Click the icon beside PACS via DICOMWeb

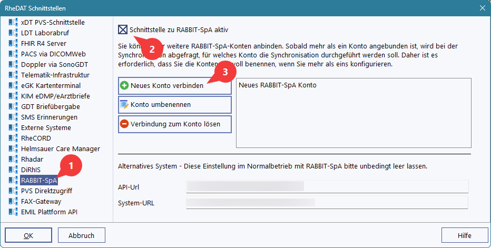coord(13,54)
